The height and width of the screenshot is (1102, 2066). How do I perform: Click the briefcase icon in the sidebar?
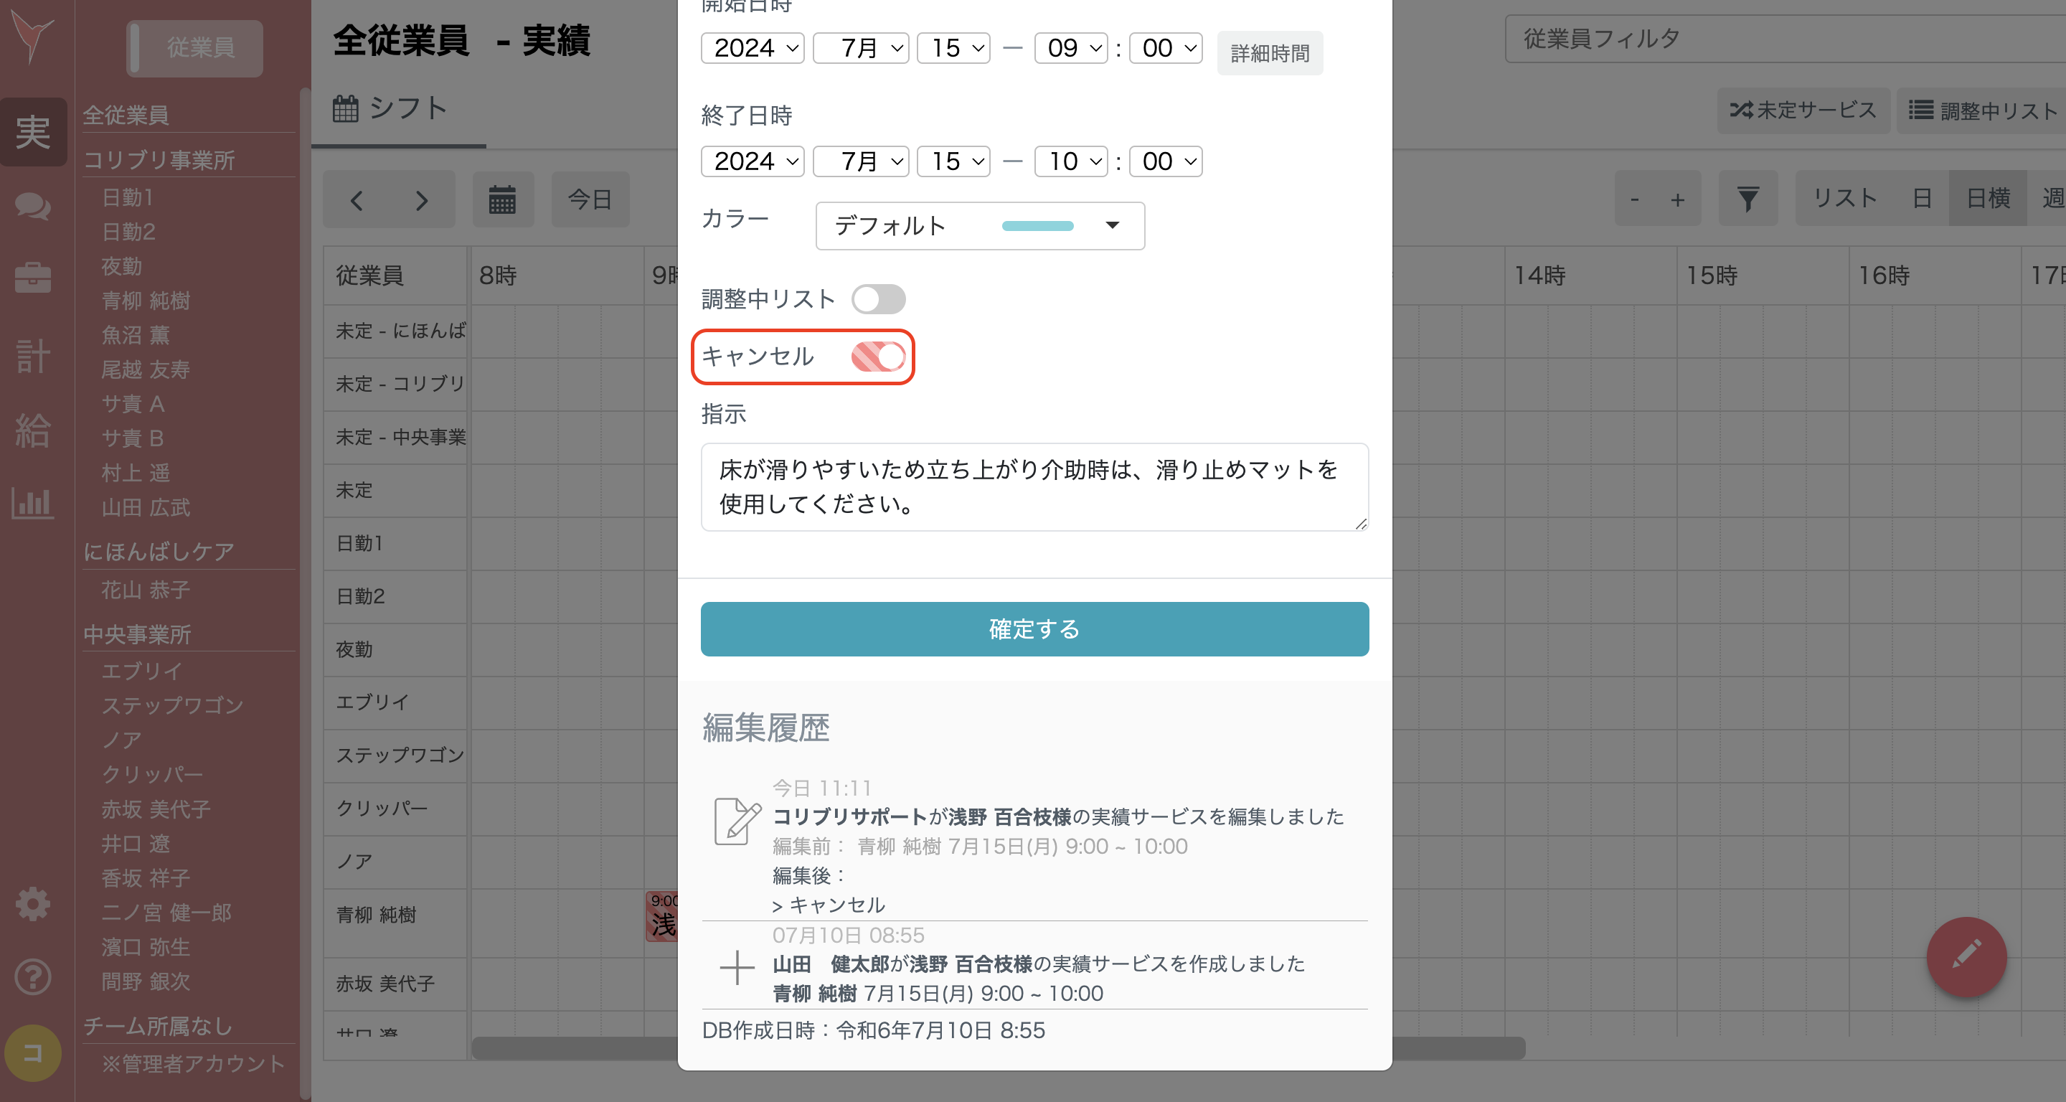[34, 277]
